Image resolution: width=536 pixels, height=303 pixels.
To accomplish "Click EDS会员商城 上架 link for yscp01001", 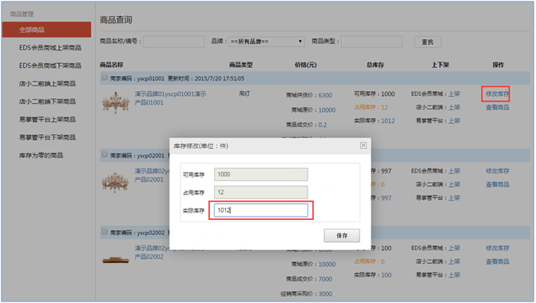I will pyautogui.click(x=454, y=94).
